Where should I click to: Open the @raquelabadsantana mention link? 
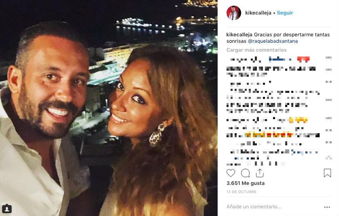click(x=273, y=41)
